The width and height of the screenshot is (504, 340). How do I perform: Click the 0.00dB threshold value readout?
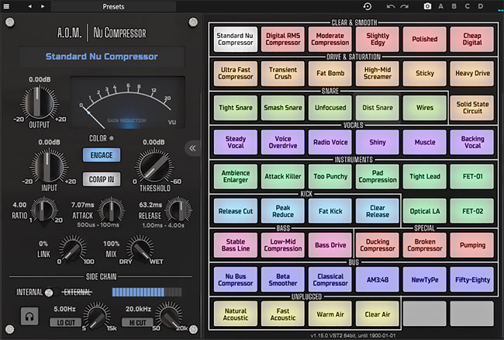(x=154, y=142)
